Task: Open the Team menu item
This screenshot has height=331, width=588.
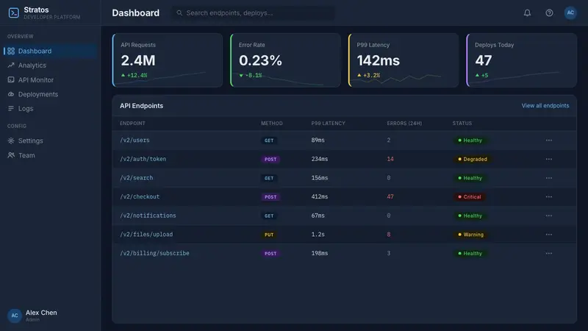Action: click(x=51, y=155)
